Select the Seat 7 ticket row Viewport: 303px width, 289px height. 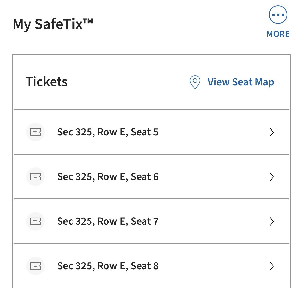tap(108, 221)
